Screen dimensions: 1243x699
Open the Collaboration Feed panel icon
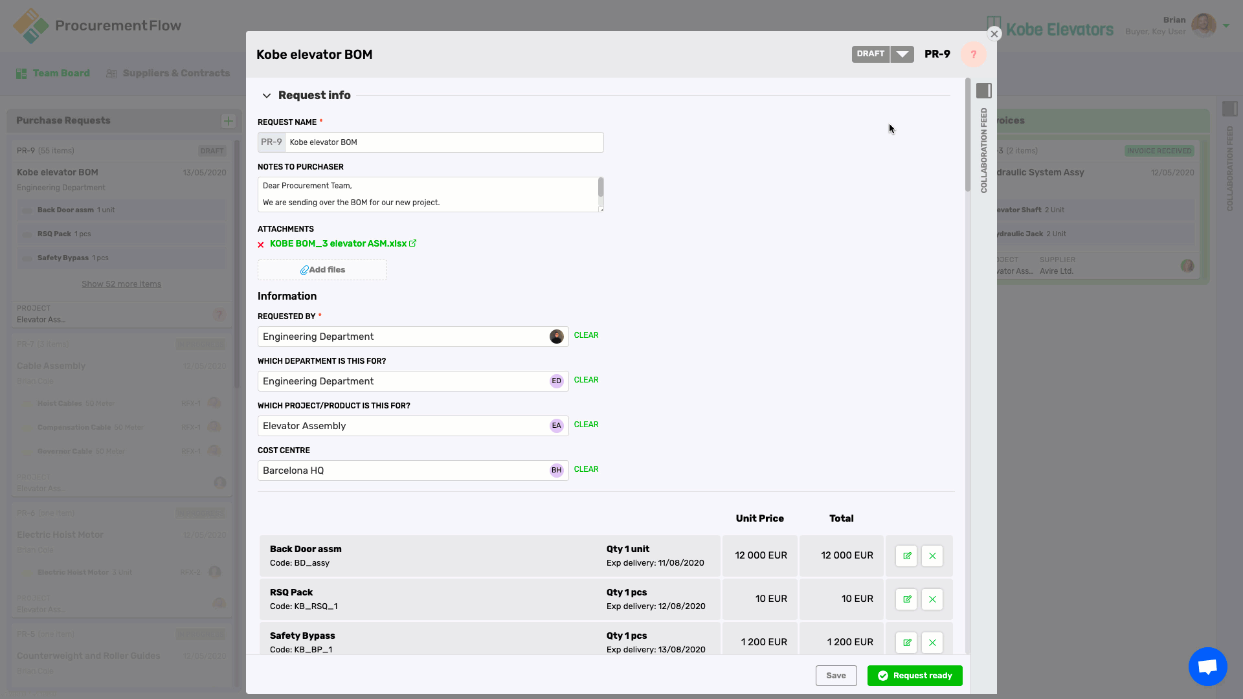(984, 91)
